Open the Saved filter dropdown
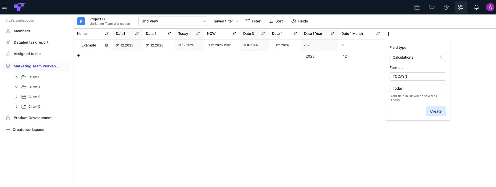 click(x=226, y=21)
